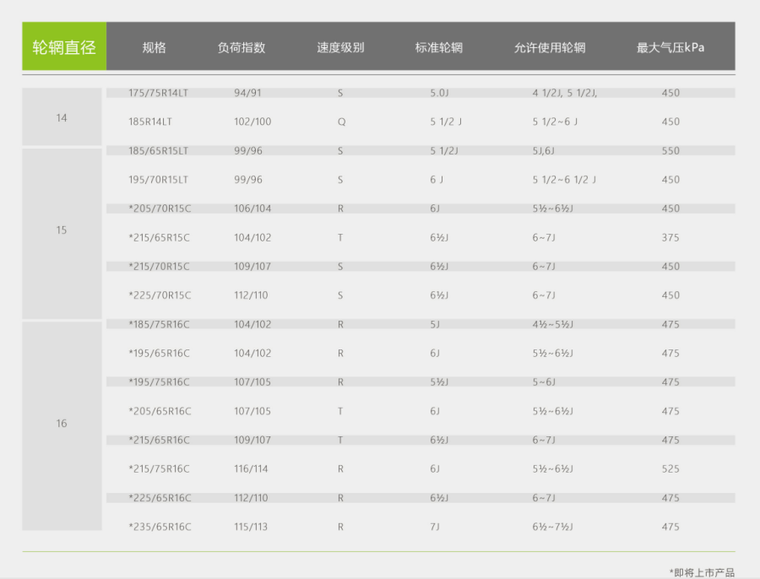760x579 pixels.
Task: Select the 规格 column header
Action: click(155, 47)
